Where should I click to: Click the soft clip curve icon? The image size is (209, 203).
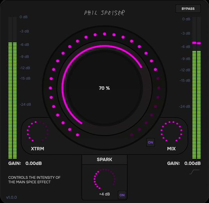(195, 172)
